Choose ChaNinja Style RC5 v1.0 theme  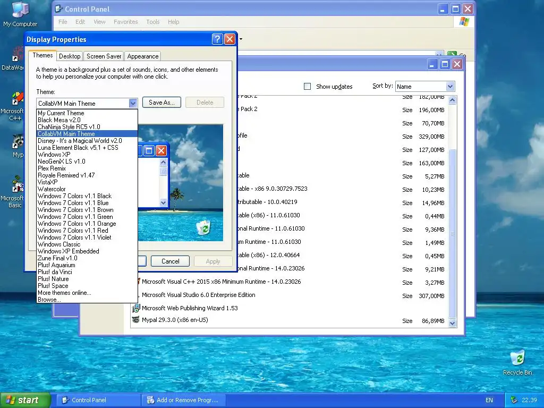pyautogui.click(x=87, y=127)
